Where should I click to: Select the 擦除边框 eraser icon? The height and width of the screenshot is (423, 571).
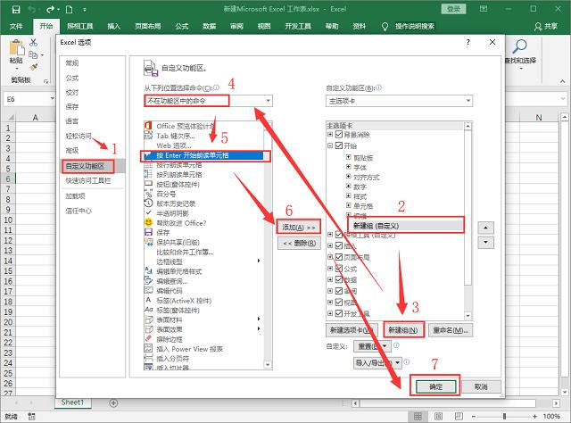click(x=148, y=339)
